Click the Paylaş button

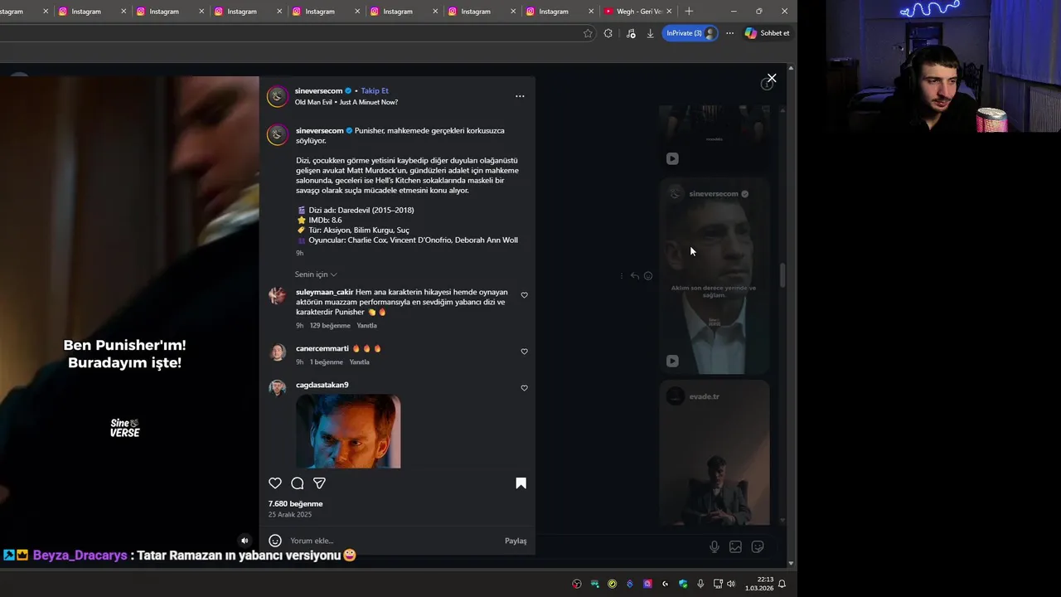click(516, 541)
